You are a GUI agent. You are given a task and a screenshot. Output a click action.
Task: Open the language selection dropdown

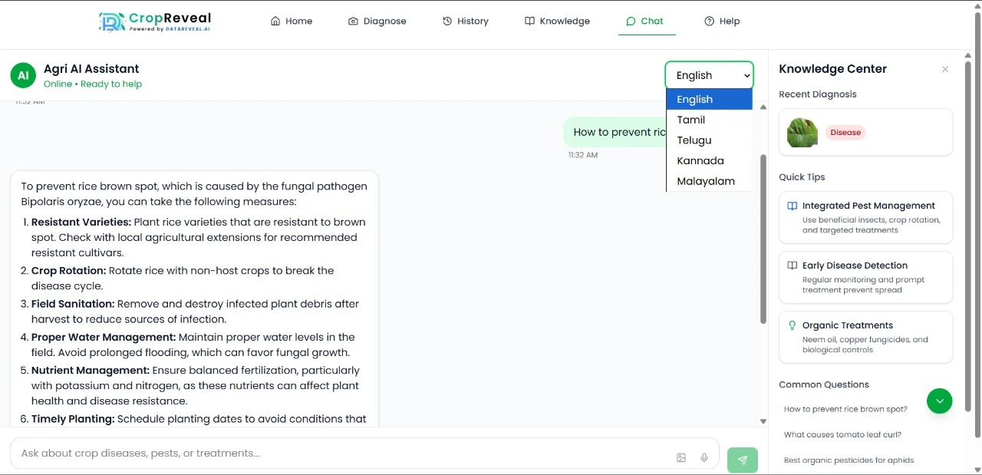[x=708, y=75]
